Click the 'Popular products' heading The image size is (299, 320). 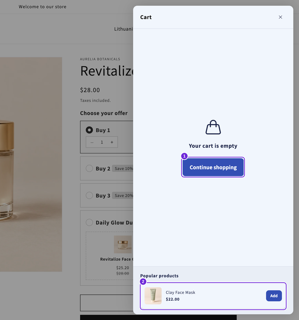pyautogui.click(x=159, y=276)
